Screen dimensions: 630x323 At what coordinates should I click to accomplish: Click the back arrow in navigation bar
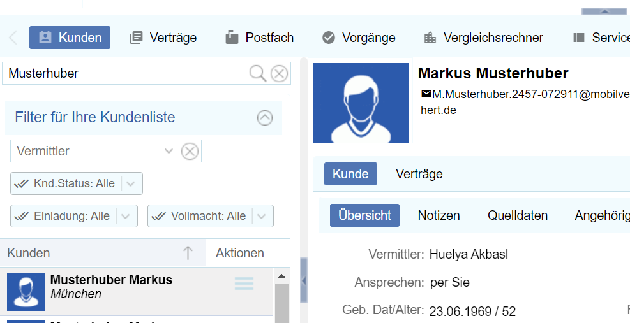pyautogui.click(x=13, y=38)
